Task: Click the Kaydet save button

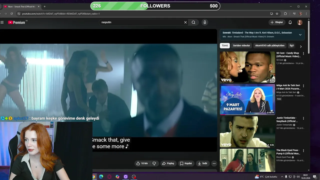Action: 186,163
